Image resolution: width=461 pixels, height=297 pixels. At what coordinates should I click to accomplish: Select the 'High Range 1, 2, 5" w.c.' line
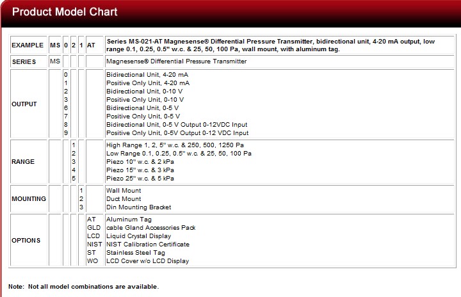pyautogui.click(x=175, y=145)
